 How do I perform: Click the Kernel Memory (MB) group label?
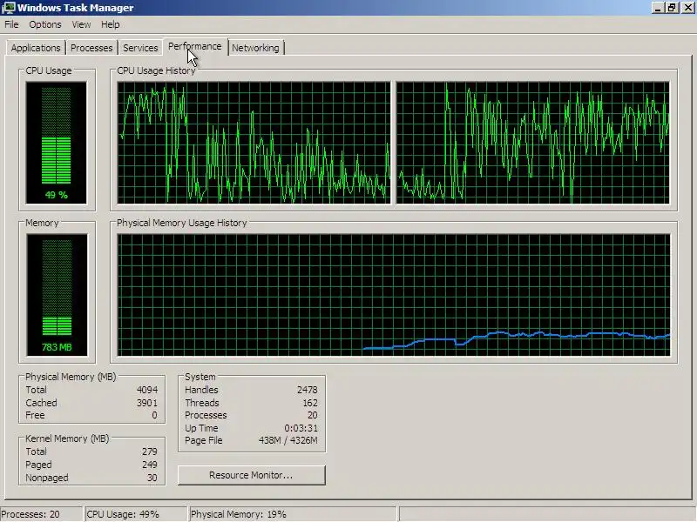click(x=67, y=438)
